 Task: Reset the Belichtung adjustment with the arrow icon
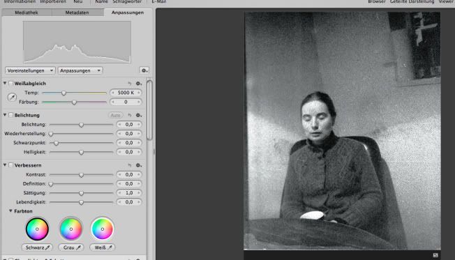point(130,115)
